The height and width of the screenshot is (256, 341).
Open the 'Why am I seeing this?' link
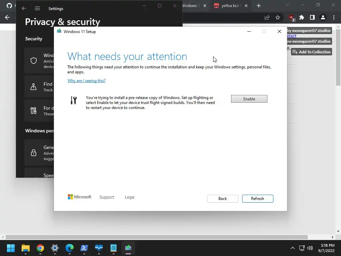(x=87, y=81)
